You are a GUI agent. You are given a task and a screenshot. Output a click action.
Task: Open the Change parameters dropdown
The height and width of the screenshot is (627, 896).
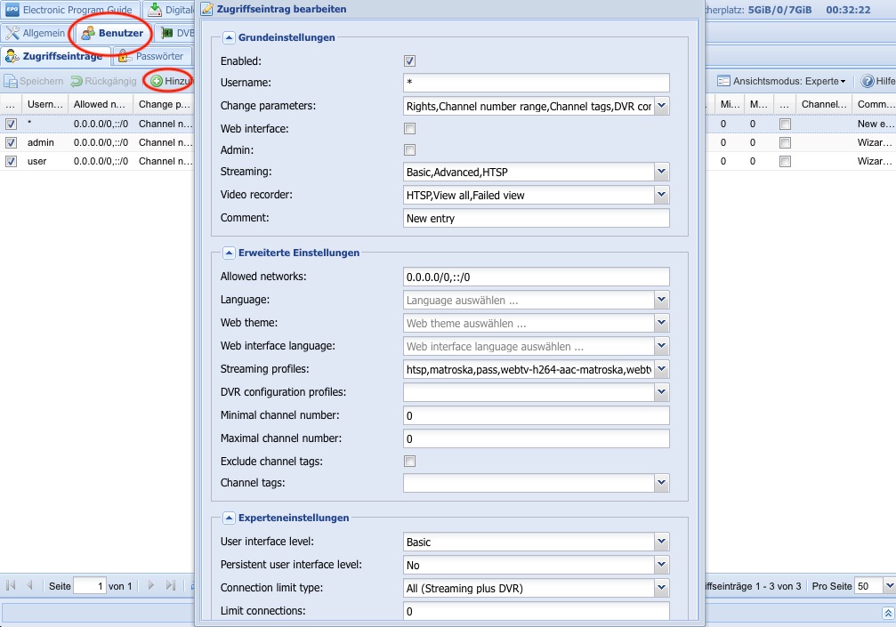coord(662,106)
